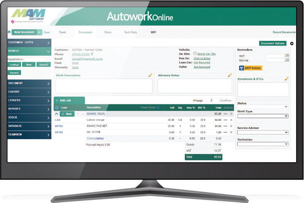Expand the LEDGERS sidebar section
This screenshot has width=304, height=203.
tap(29, 101)
